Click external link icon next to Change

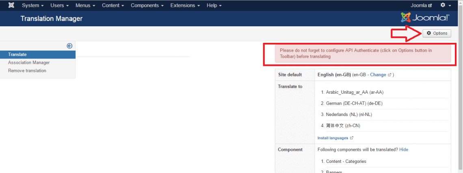(x=390, y=75)
